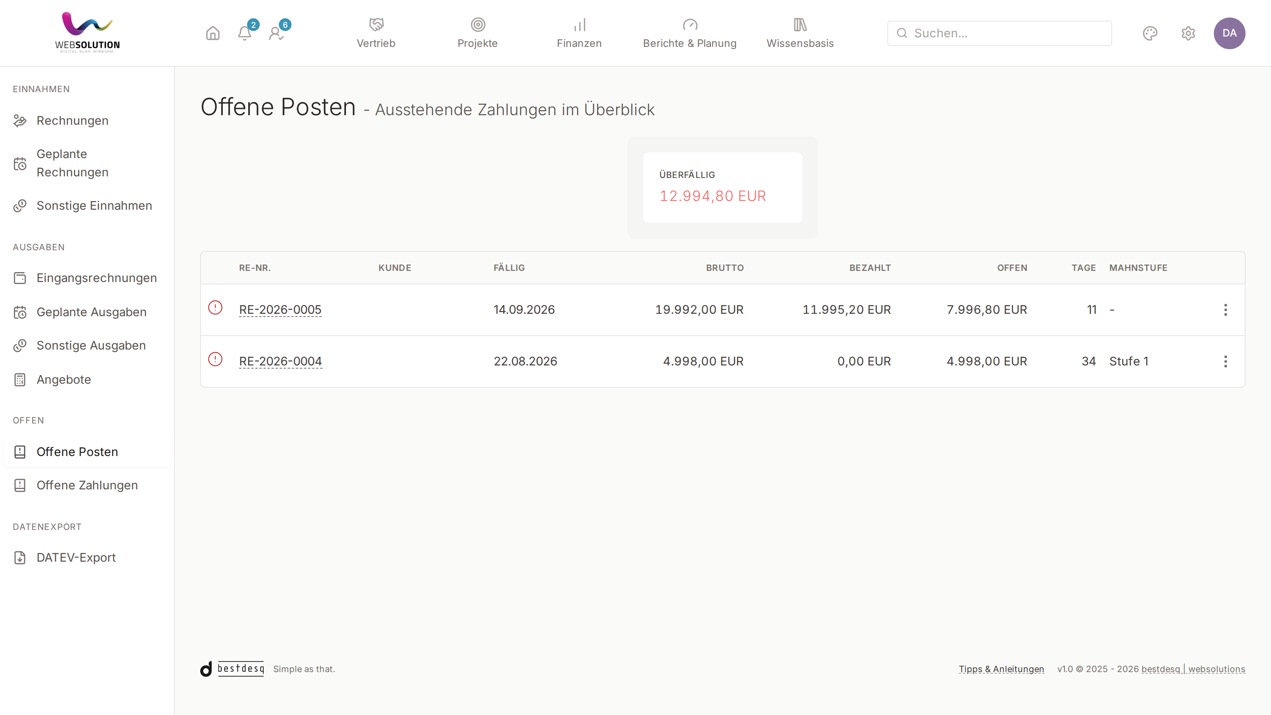Click the 7.996,80 EUR open amount
This screenshot has width=1271, height=715.
(987, 310)
